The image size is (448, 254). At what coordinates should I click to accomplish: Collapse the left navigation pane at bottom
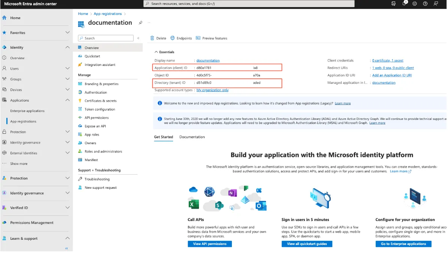coord(67,248)
